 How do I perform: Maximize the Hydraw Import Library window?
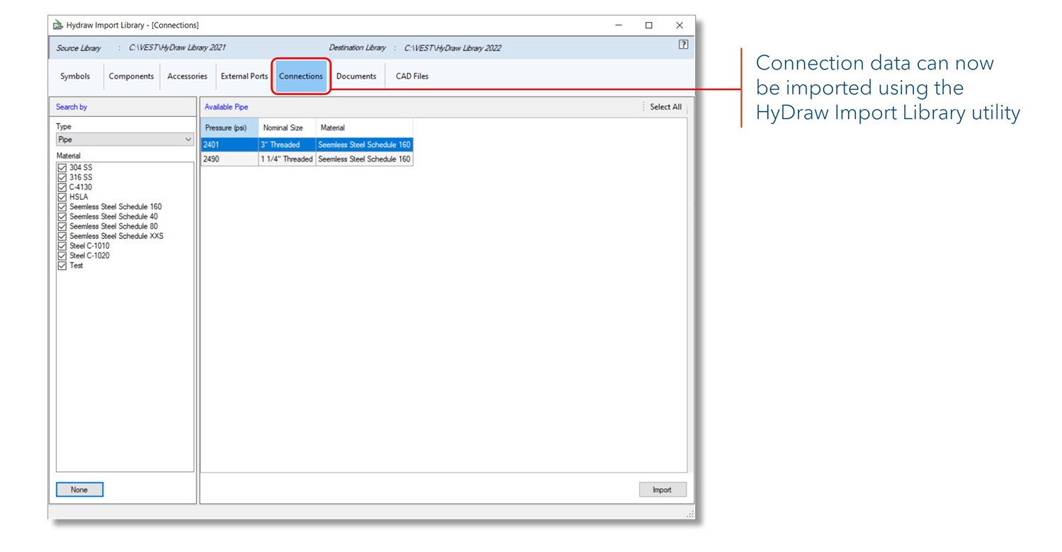pyautogui.click(x=648, y=25)
